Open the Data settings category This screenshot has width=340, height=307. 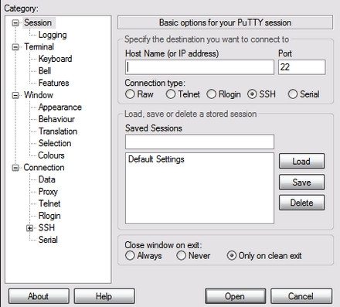coord(46,179)
